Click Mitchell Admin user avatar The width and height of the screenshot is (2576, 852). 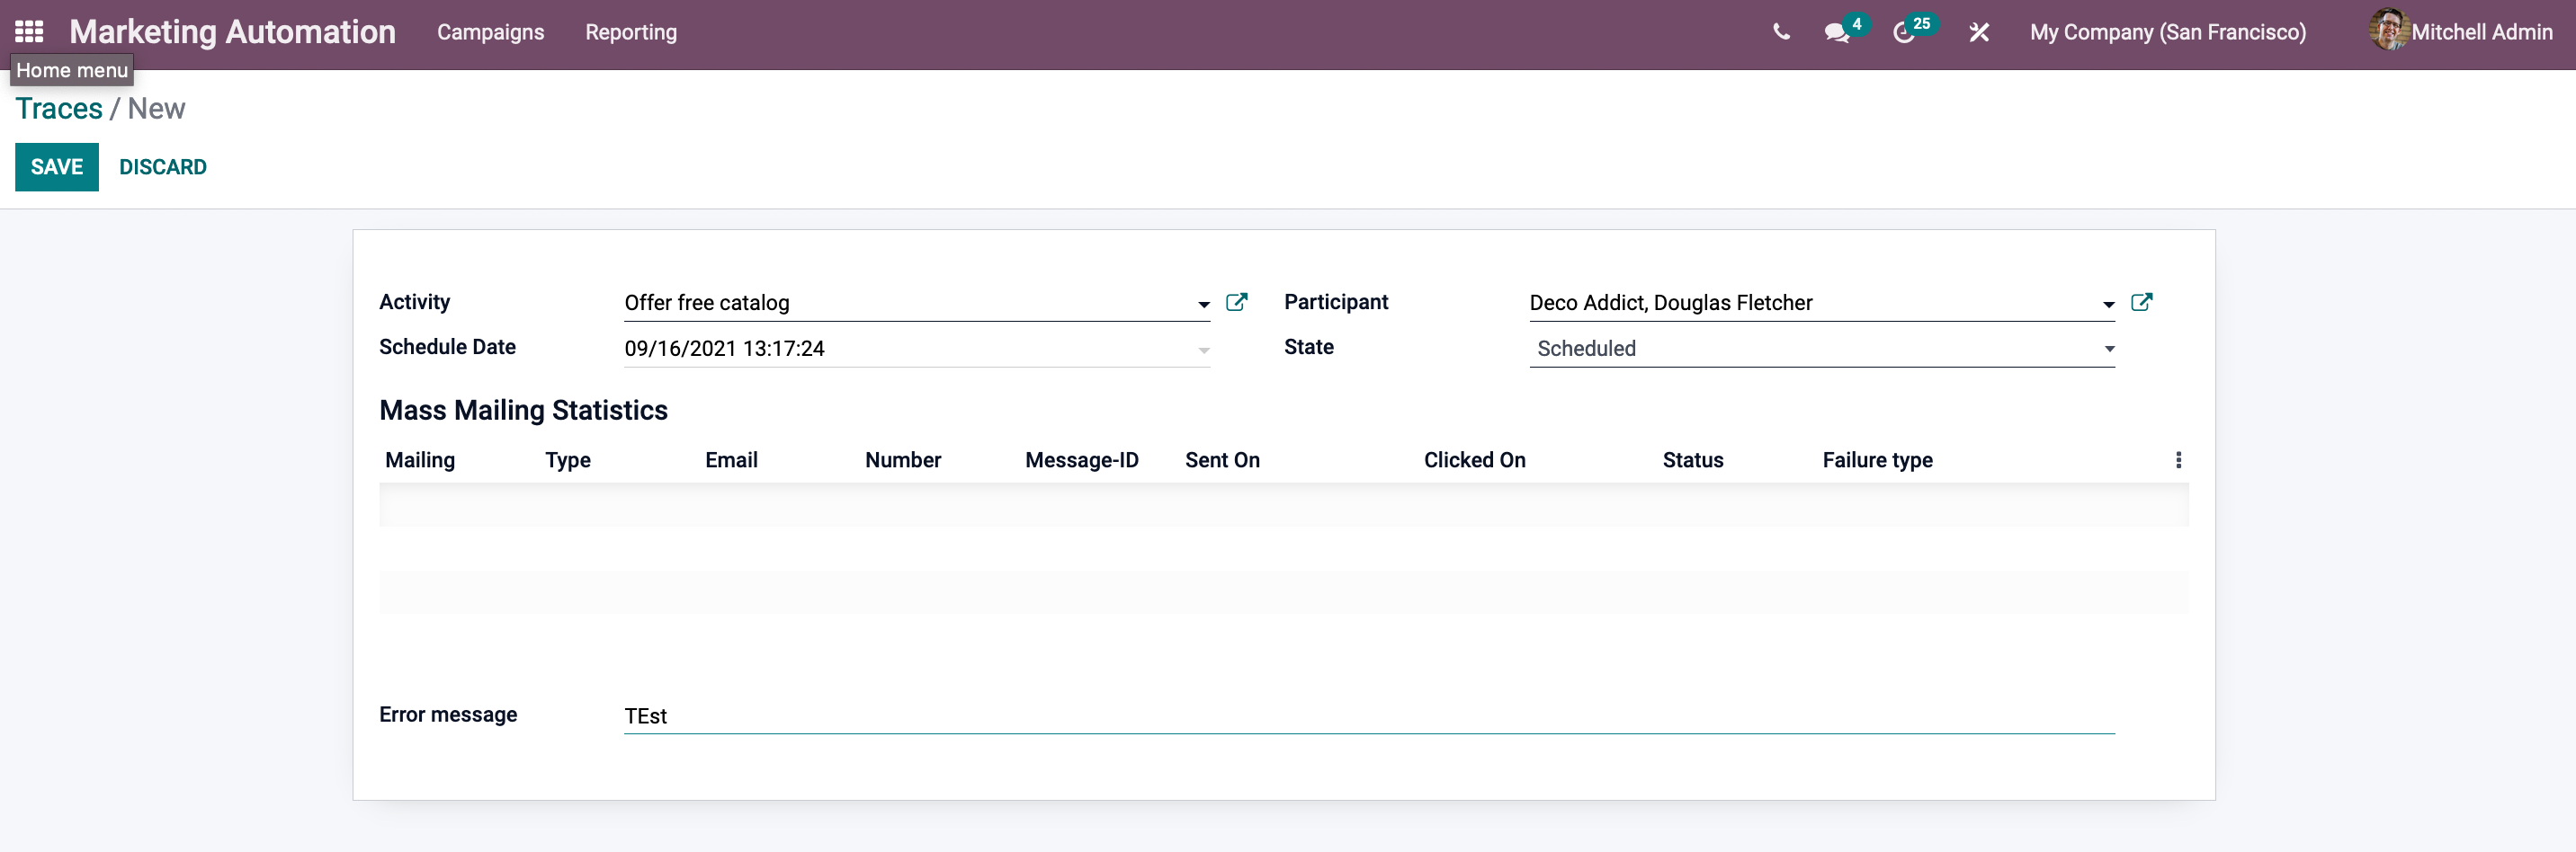2388,30
